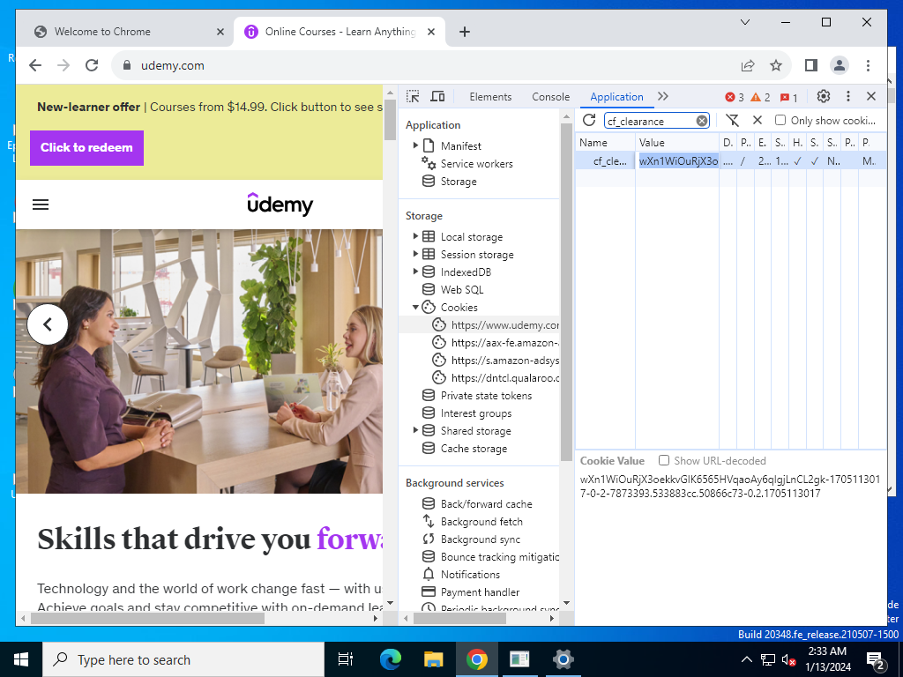This screenshot has width=903, height=677.
Task: Collapse the Cookies tree node
Action: pyautogui.click(x=415, y=307)
